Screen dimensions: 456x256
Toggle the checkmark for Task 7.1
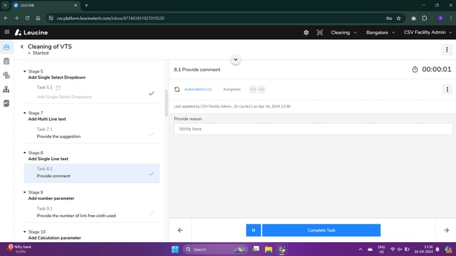pos(151,134)
